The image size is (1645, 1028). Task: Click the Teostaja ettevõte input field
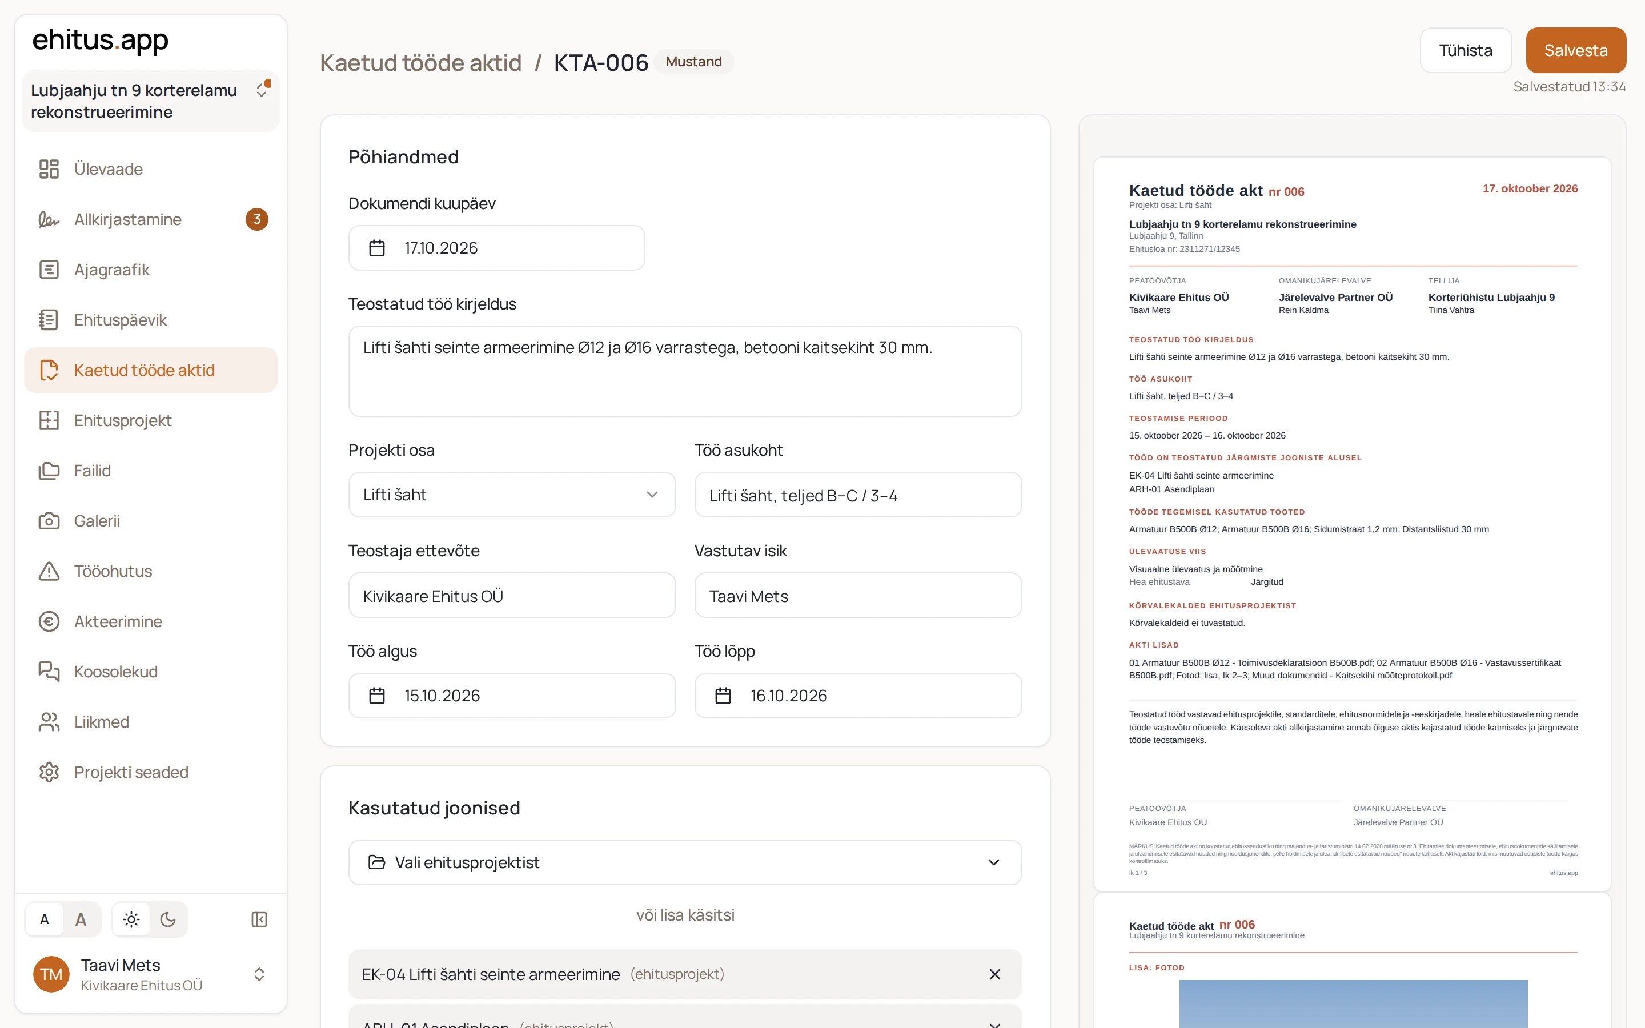pos(512,595)
